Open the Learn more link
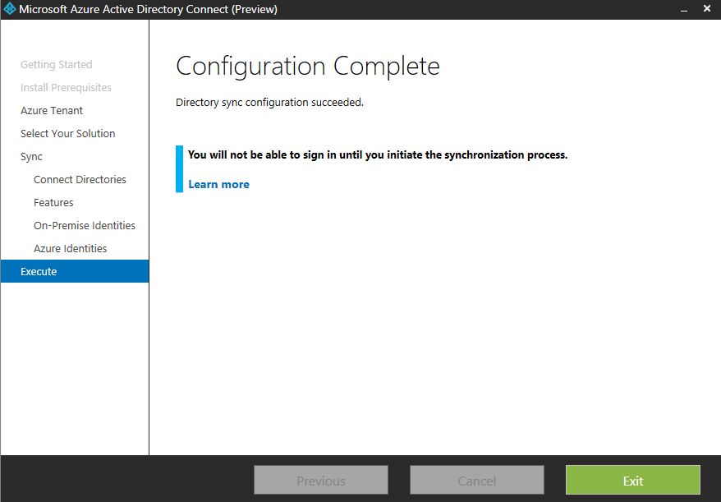721x502 pixels. point(218,185)
